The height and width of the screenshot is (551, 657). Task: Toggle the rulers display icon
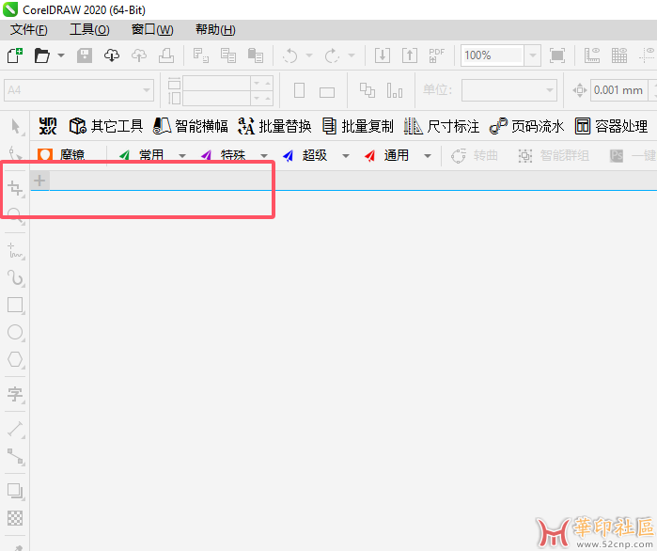(x=591, y=55)
